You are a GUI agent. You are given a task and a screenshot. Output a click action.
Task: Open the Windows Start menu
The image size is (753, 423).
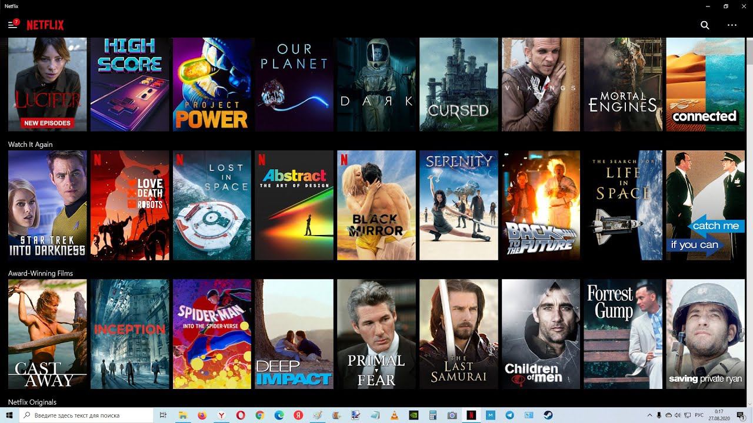pyautogui.click(x=9, y=415)
